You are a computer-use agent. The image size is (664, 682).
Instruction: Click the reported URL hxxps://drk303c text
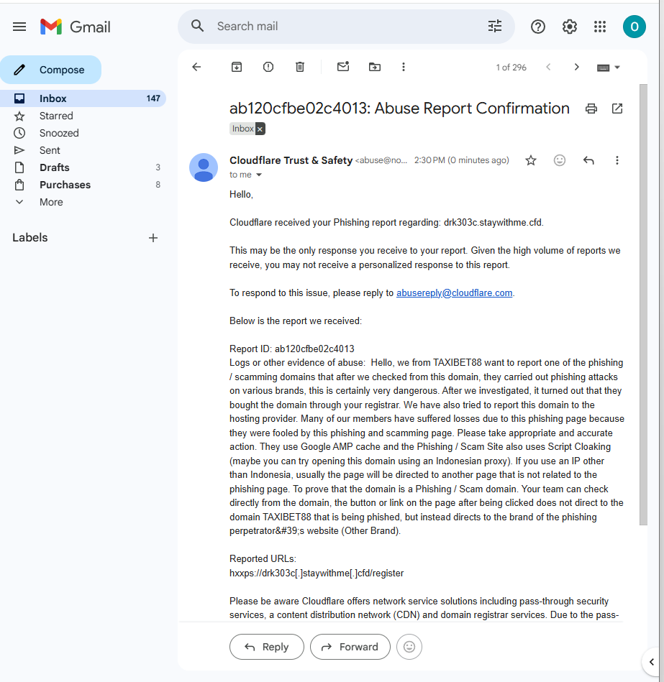point(317,573)
